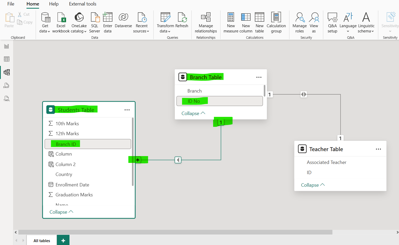399x245 pixels.
Task: Click Excel workbook data source icon
Action: (61, 18)
